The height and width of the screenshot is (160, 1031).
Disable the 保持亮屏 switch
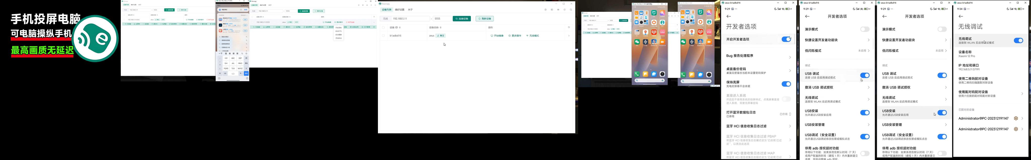click(786, 84)
